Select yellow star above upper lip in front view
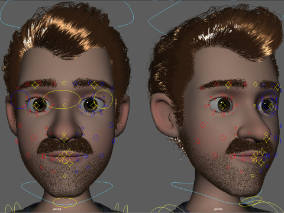This screenshot has height=213, width=284. [x=69, y=153]
